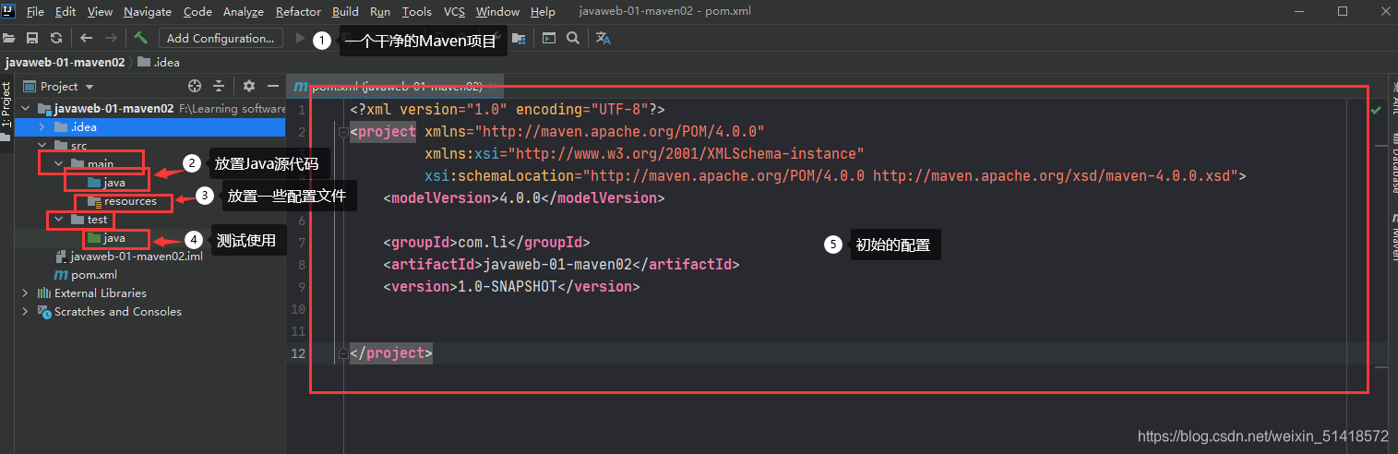Click the locate opened file crosshair icon

(x=195, y=86)
